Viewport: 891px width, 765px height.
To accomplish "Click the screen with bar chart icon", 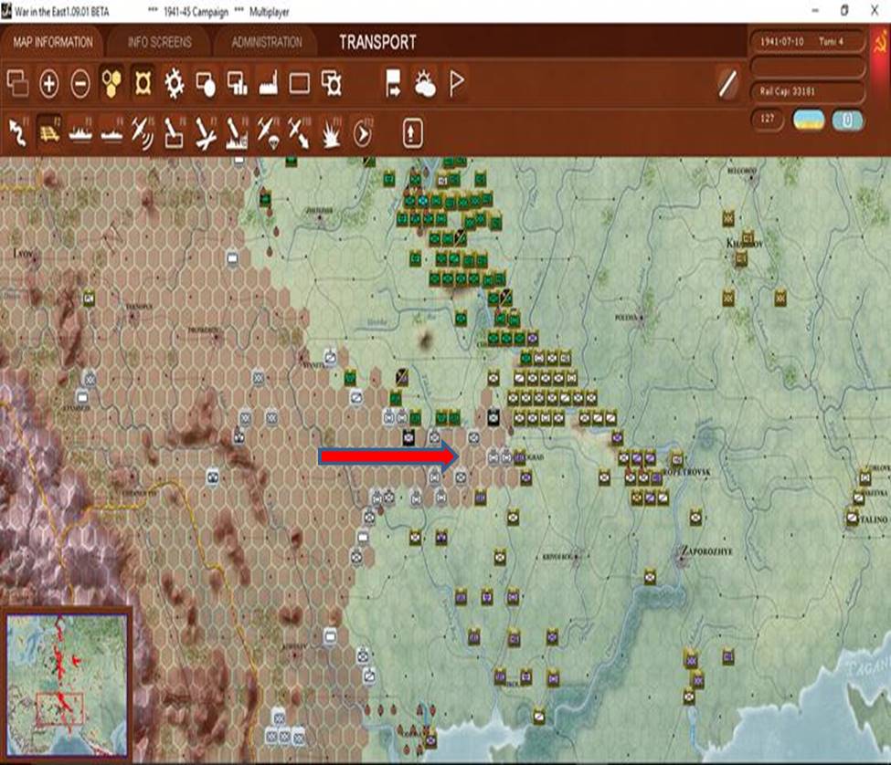I will tap(237, 84).
